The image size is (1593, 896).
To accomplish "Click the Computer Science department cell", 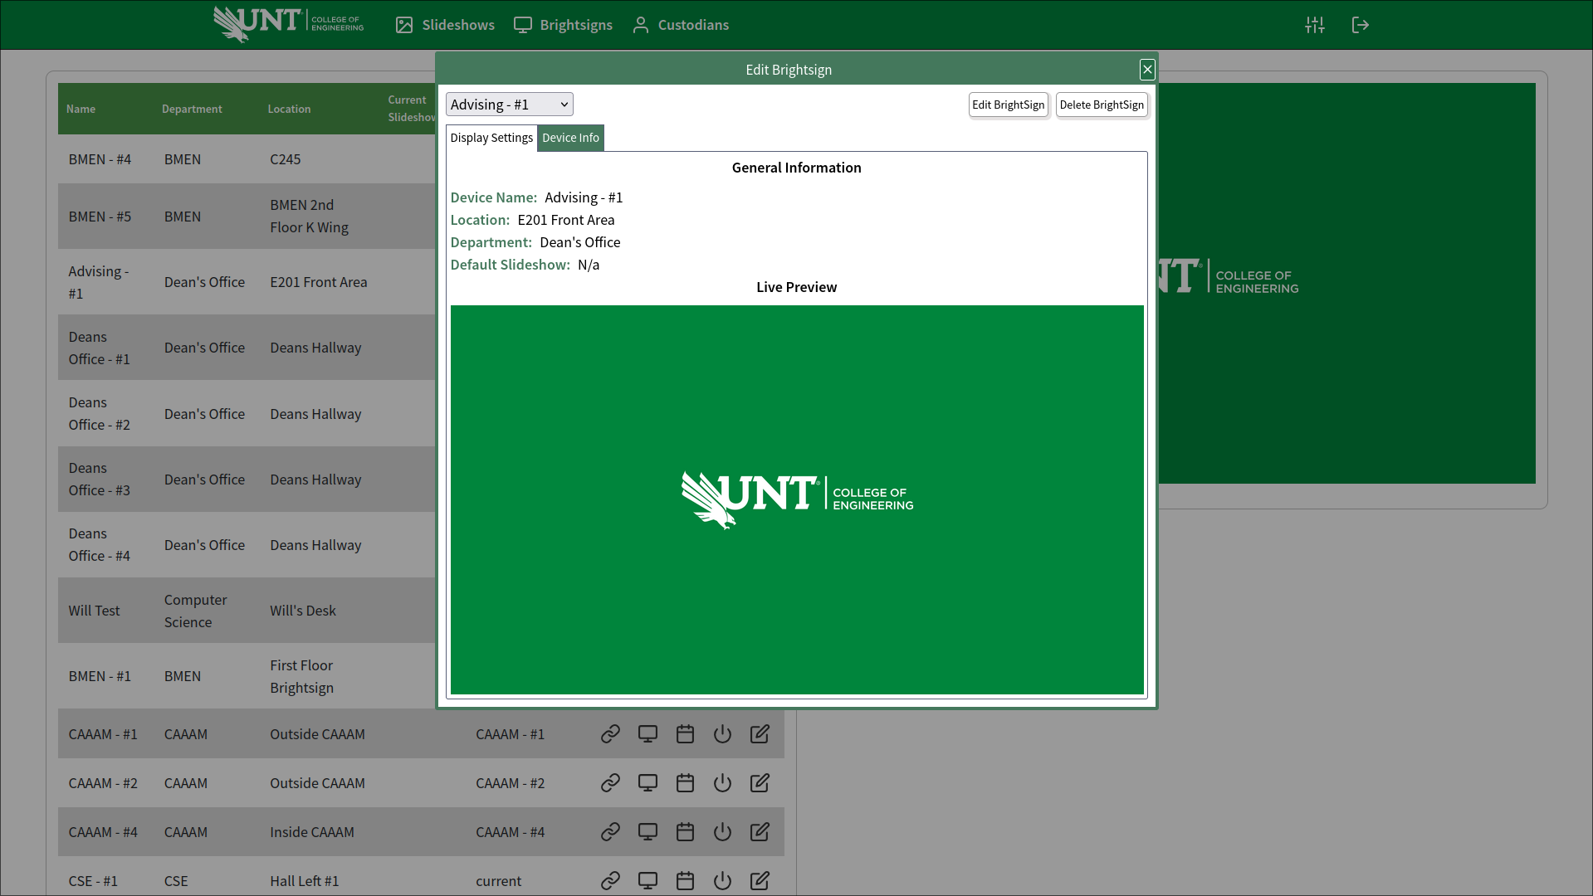I will click(x=195, y=611).
